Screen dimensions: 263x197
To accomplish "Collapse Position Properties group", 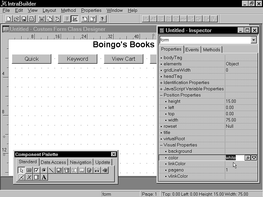I will (x=161, y=95).
